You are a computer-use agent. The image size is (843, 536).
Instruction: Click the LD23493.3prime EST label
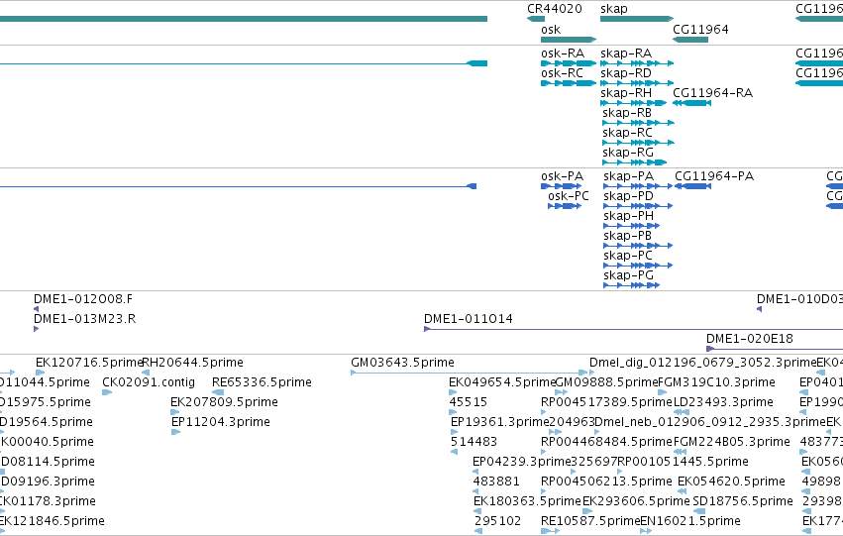723,402
